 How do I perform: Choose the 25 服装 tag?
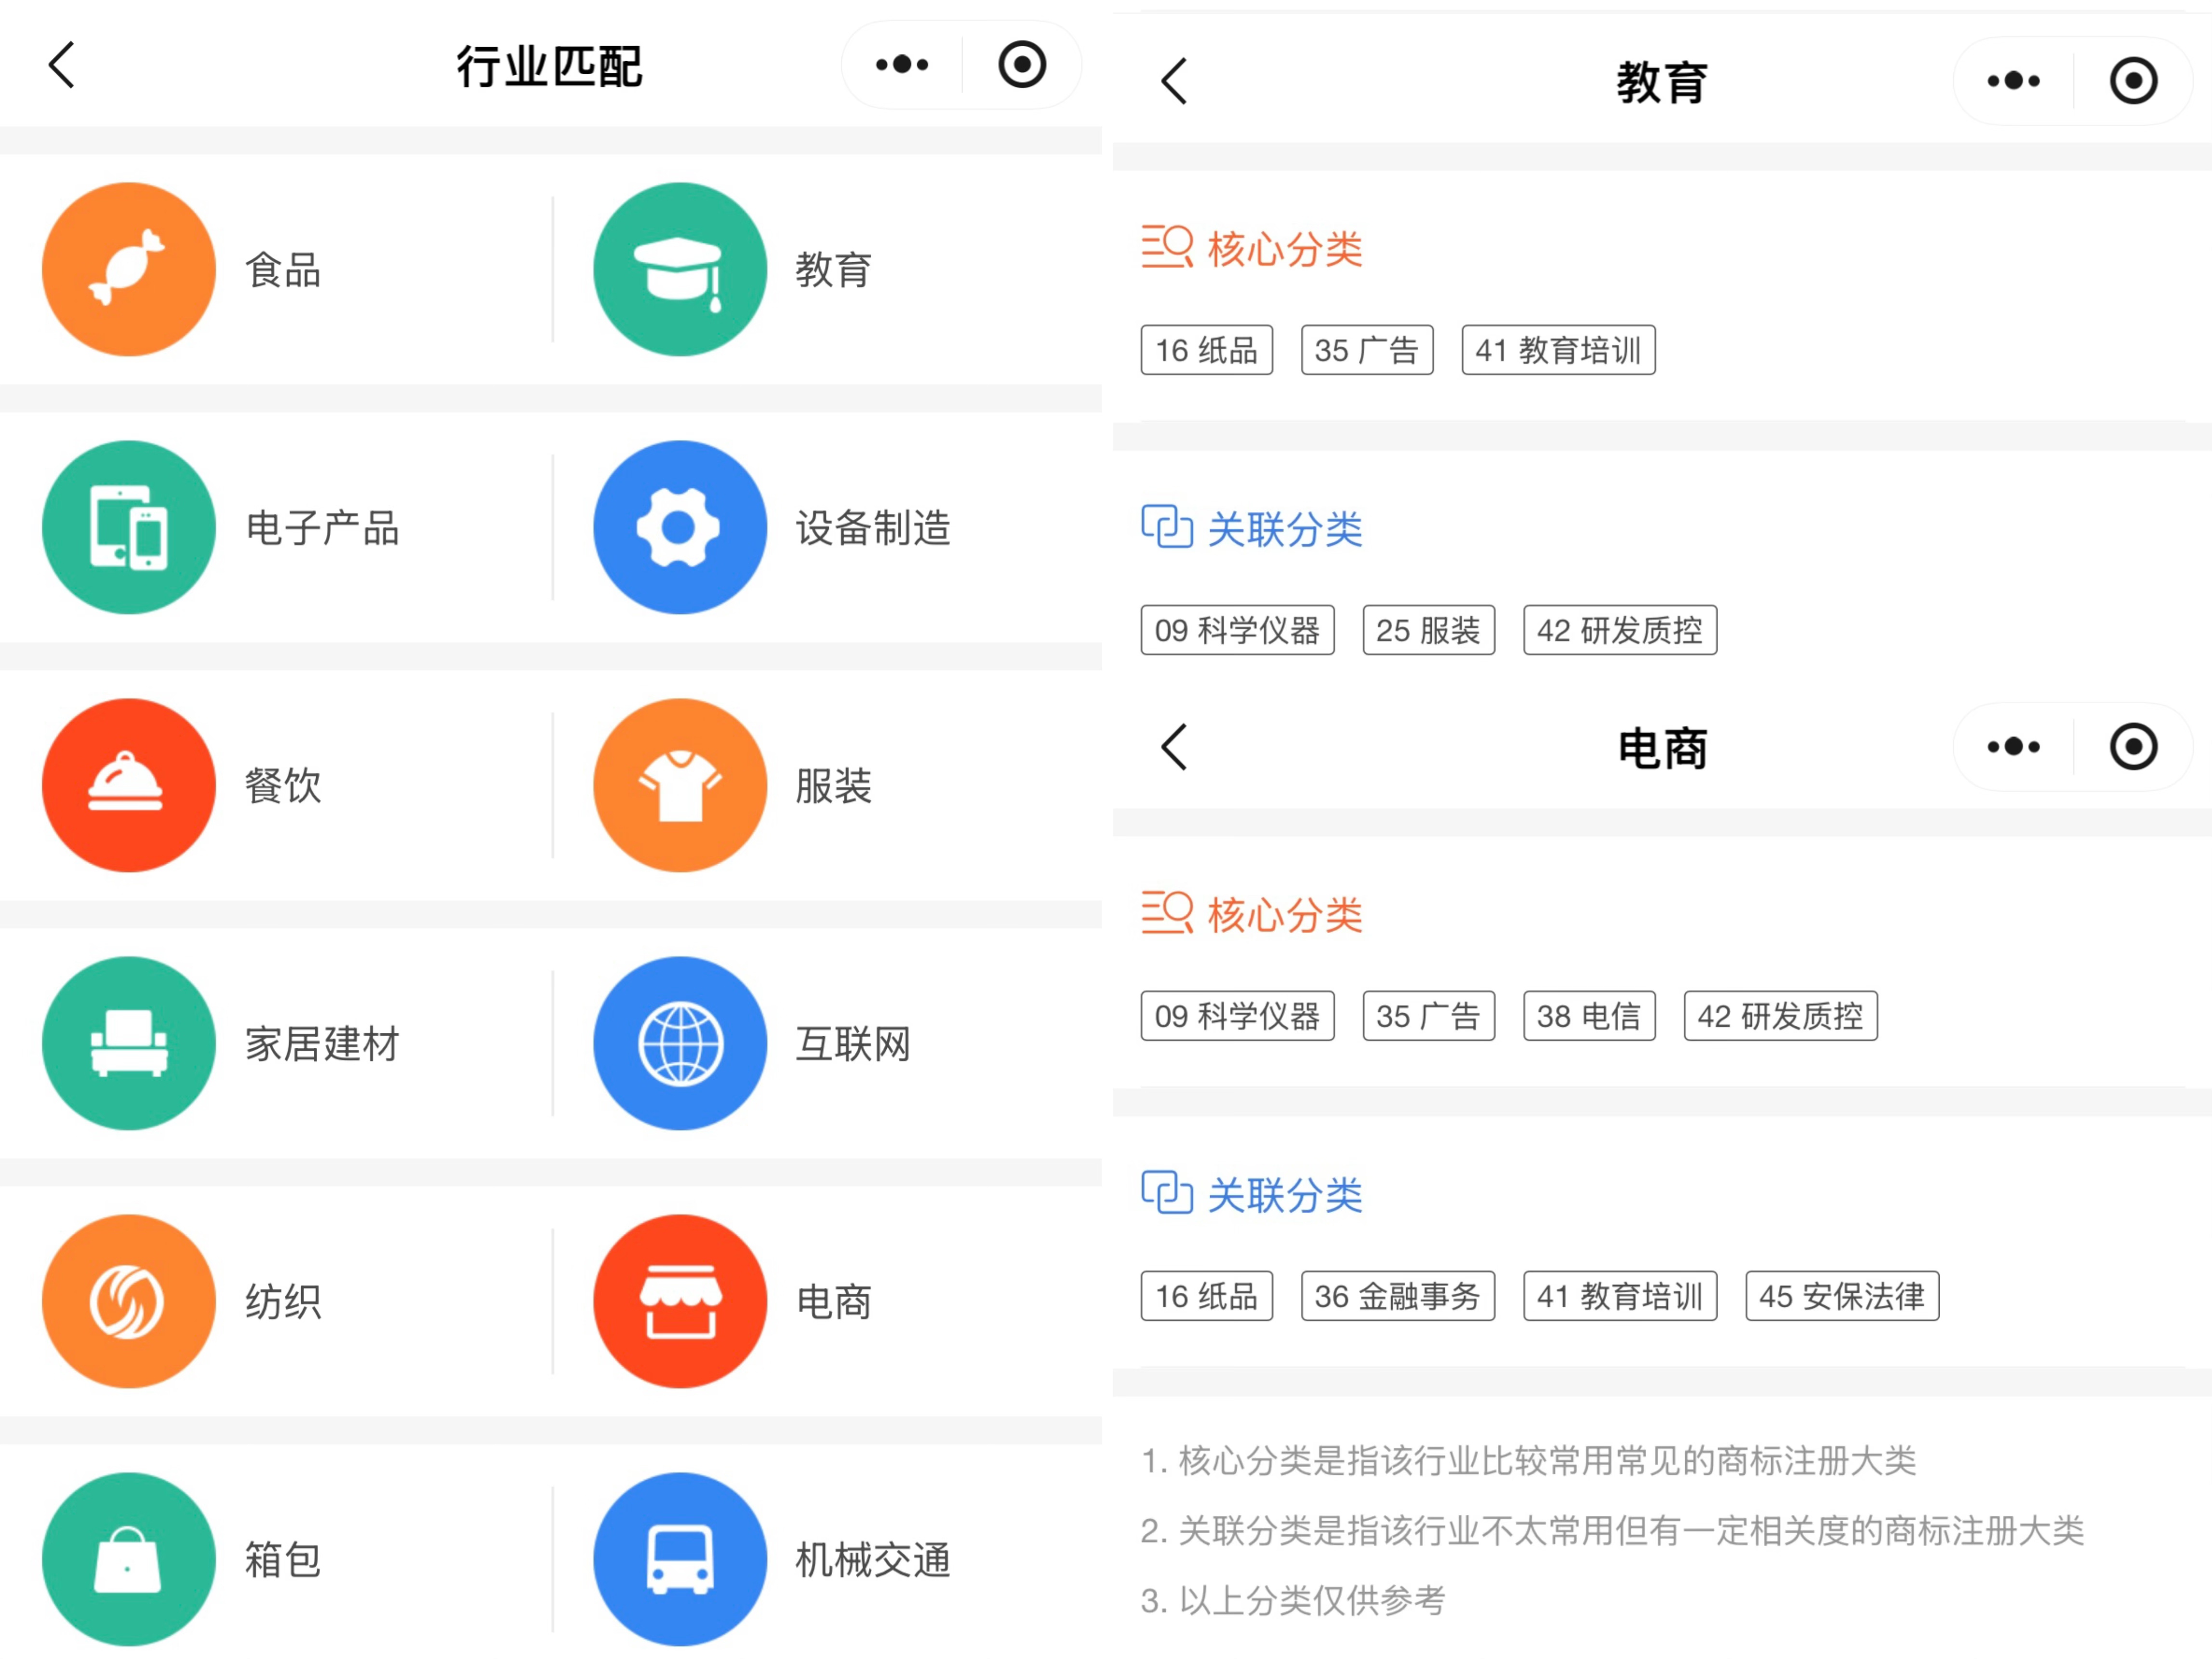pos(1428,630)
